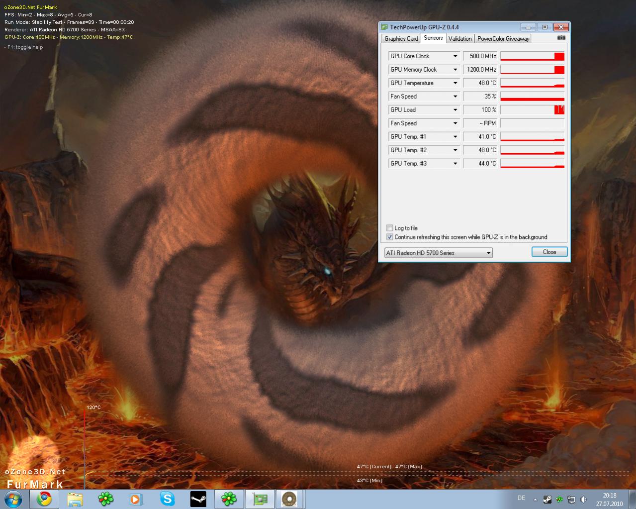Image resolution: width=636 pixels, height=509 pixels.
Task: Click the GPU-Z title bar app icon
Action: [384, 27]
